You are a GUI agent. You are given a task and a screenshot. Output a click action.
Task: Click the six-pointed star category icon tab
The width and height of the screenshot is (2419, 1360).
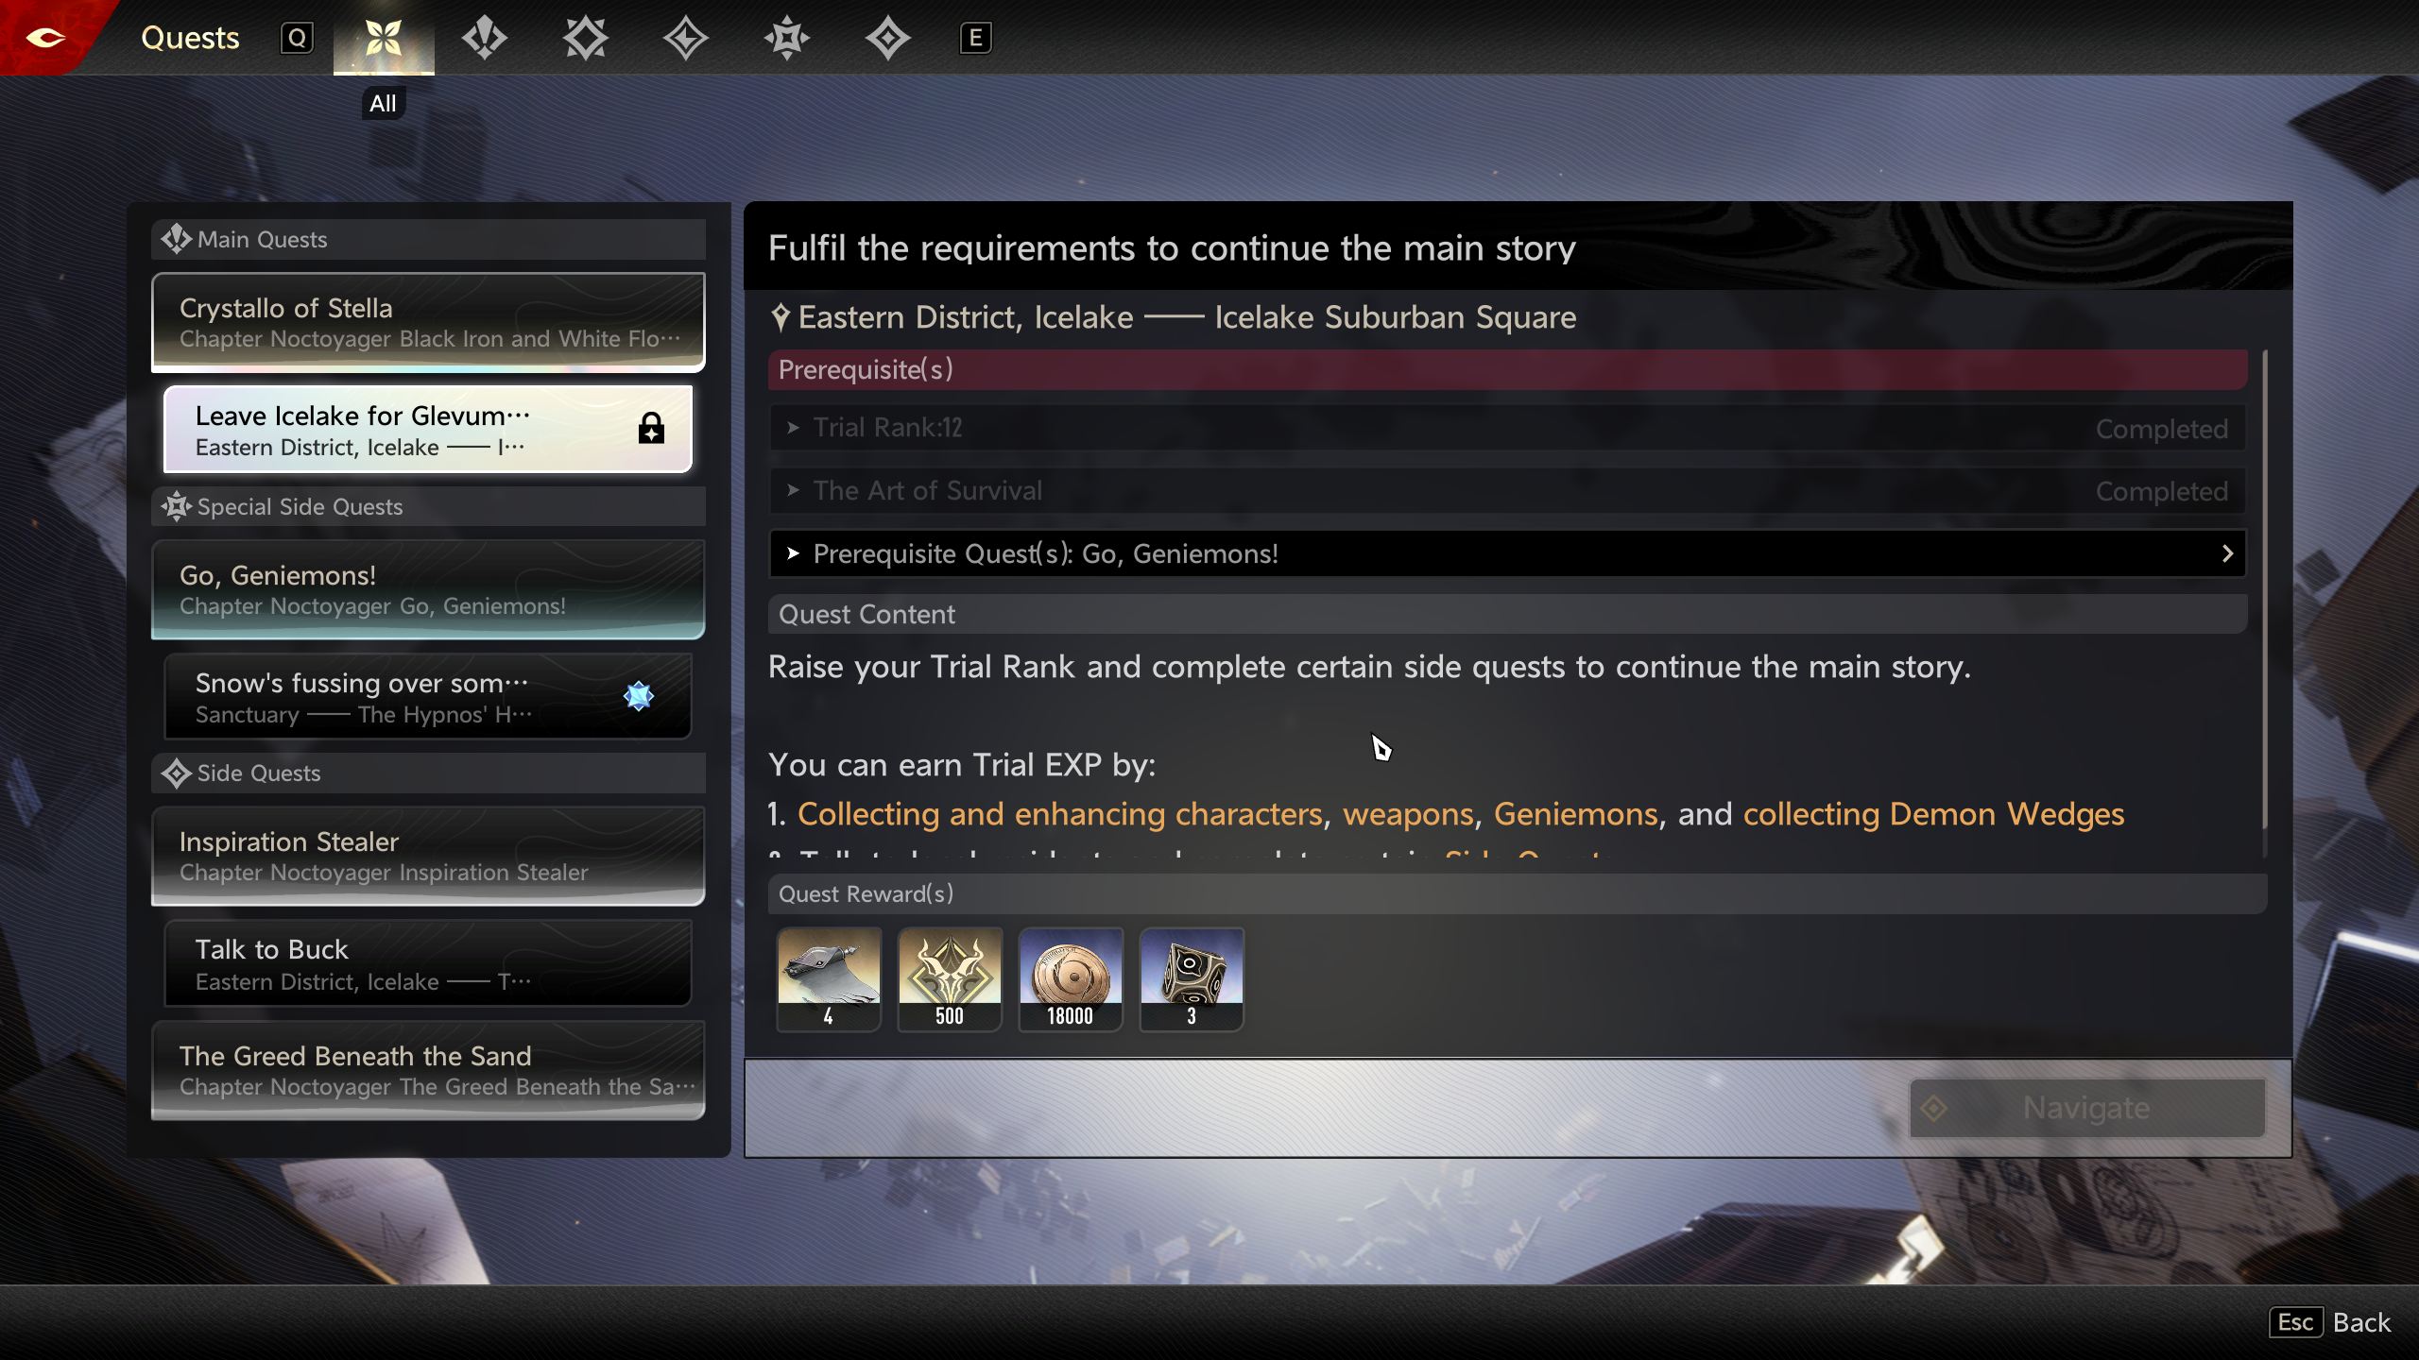coord(585,38)
